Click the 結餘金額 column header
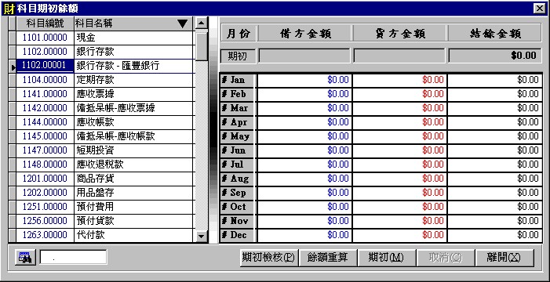 coord(495,34)
